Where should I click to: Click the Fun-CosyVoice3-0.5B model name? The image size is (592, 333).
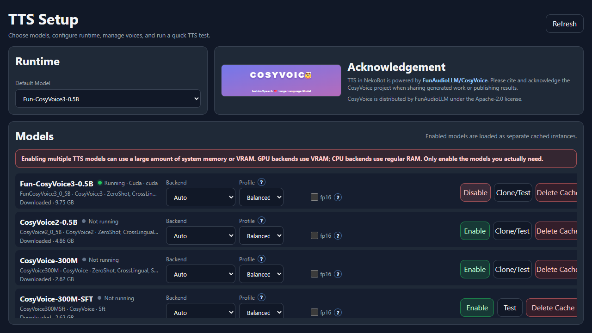(x=56, y=184)
